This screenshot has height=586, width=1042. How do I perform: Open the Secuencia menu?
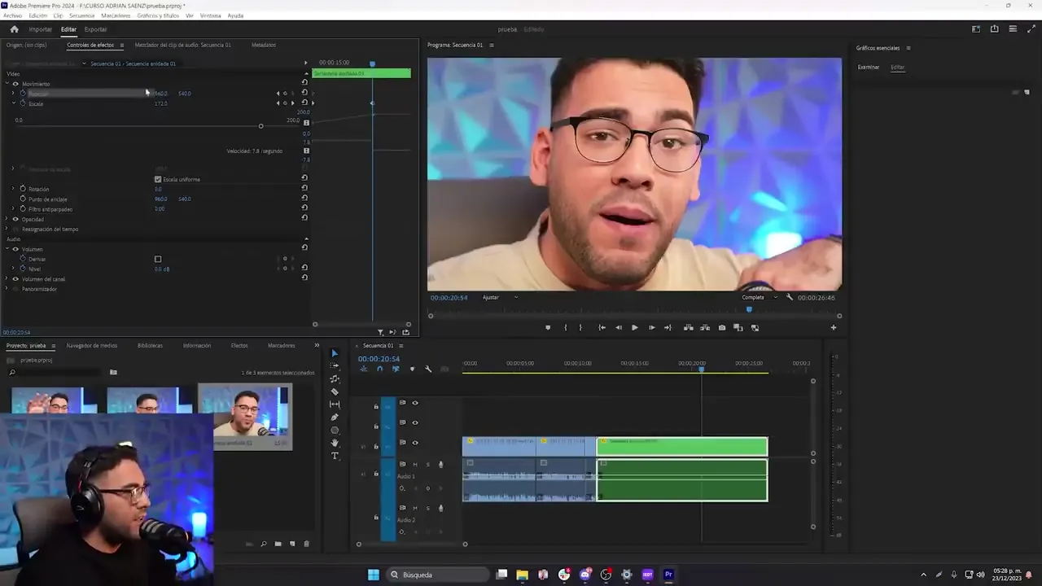(x=81, y=15)
